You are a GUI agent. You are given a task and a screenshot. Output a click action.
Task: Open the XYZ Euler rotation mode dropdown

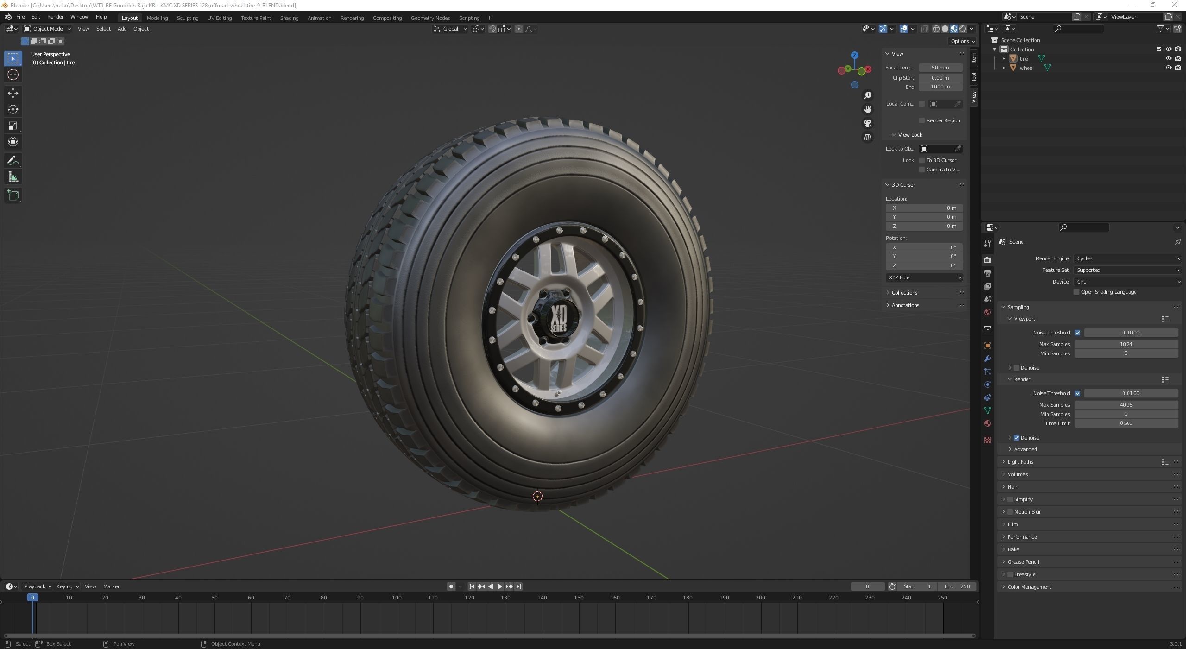pos(924,277)
